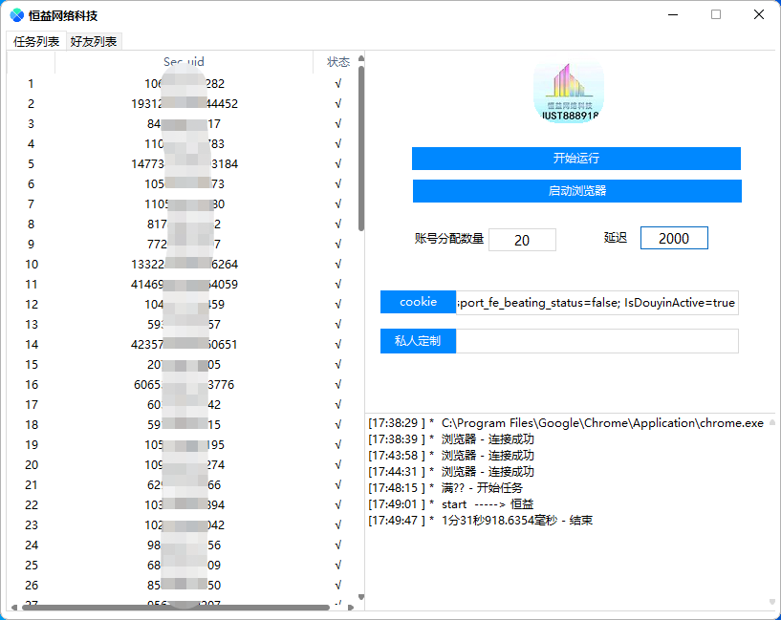Viewport: 781px width, 620px height.
Task: Click the Sec uid column header
Action: tap(183, 61)
